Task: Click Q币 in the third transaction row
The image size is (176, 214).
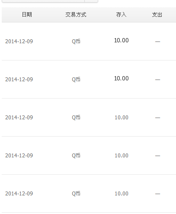Action: (x=76, y=118)
